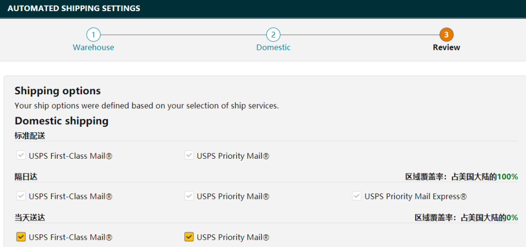Click the 0% region coverage value
This screenshot has height=247, width=526.
click(x=512, y=217)
